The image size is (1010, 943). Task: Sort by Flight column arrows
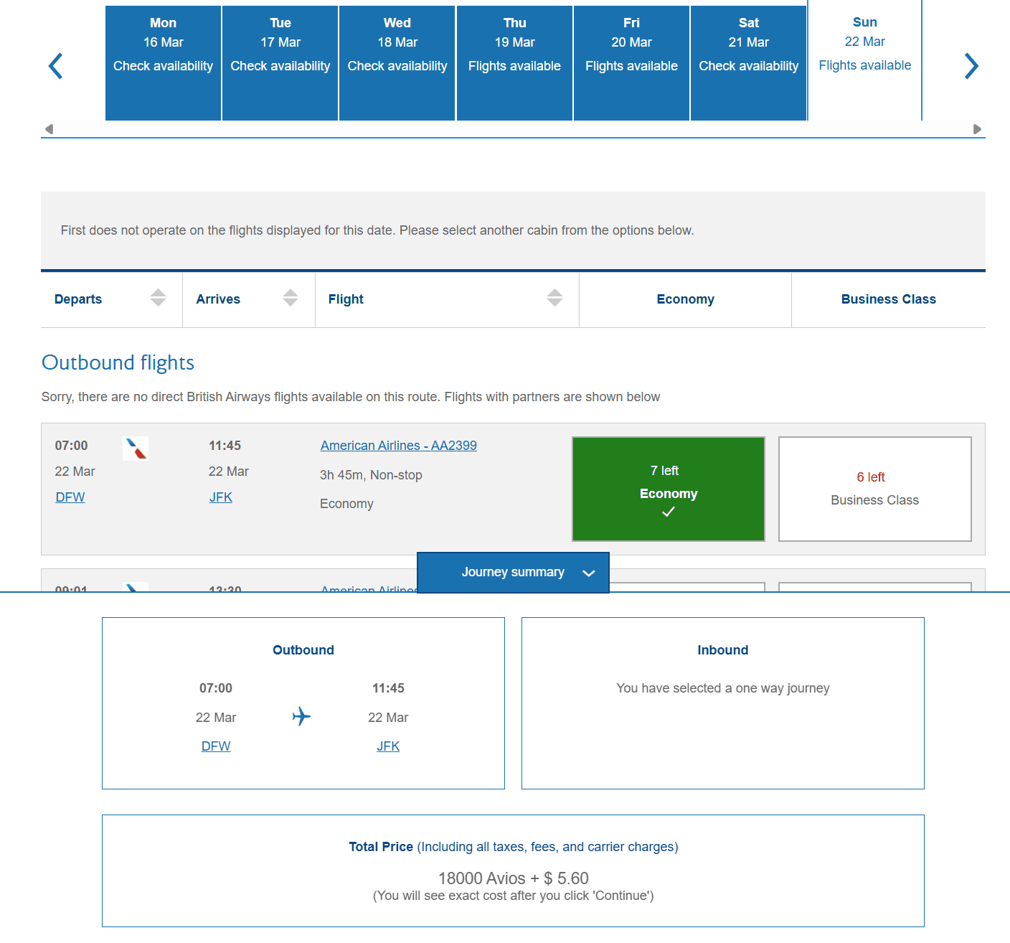pos(554,298)
